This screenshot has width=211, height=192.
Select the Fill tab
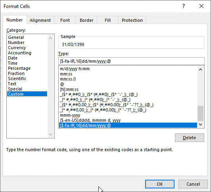[x=107, y=20]
